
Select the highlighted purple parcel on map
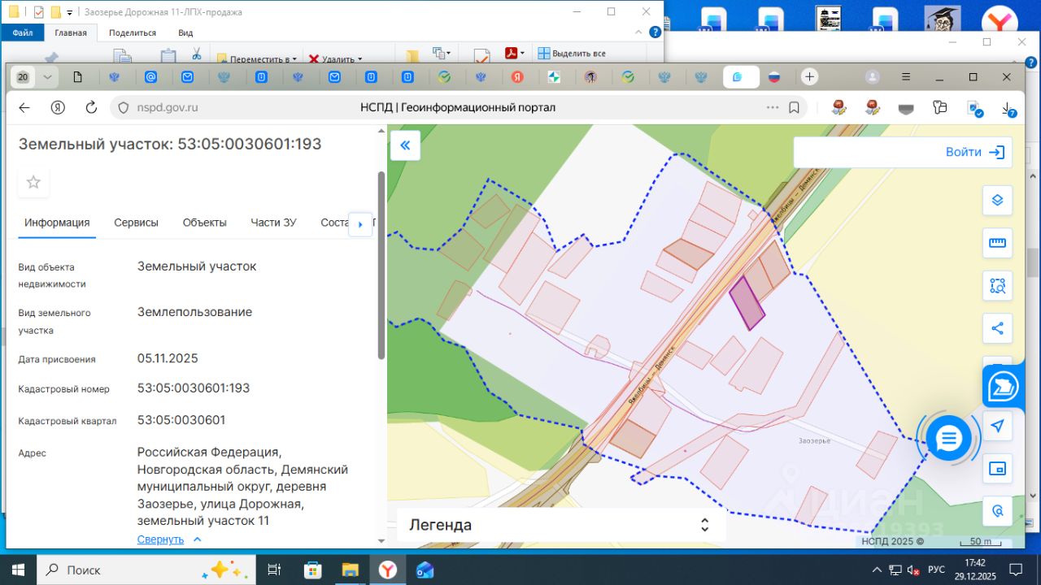(747, 302)
